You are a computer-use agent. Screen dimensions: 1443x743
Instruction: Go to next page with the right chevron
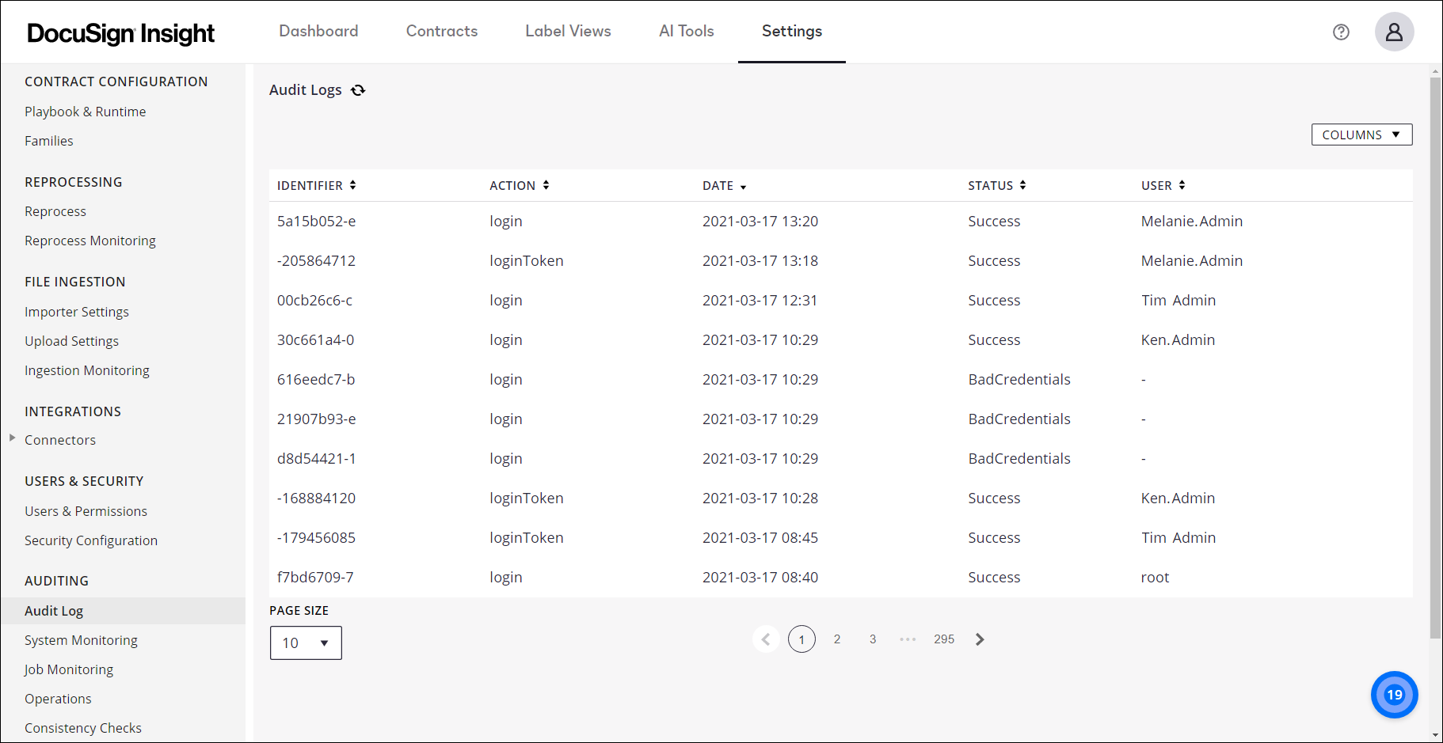pos(980,639)
